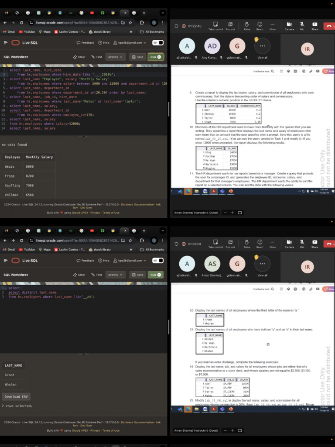Click Find in the worksheet showing Download CSV
335x447 pixels.
click(x=96, y=275)
